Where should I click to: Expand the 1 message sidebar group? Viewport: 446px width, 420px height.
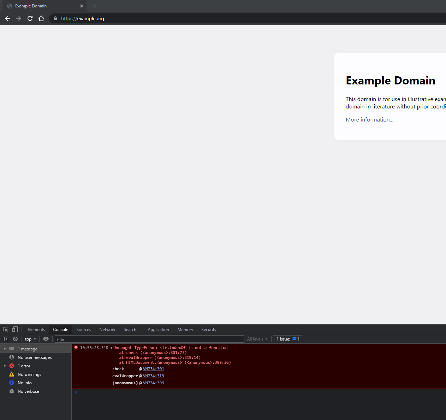pyautogui.click(x=5, y=349)
